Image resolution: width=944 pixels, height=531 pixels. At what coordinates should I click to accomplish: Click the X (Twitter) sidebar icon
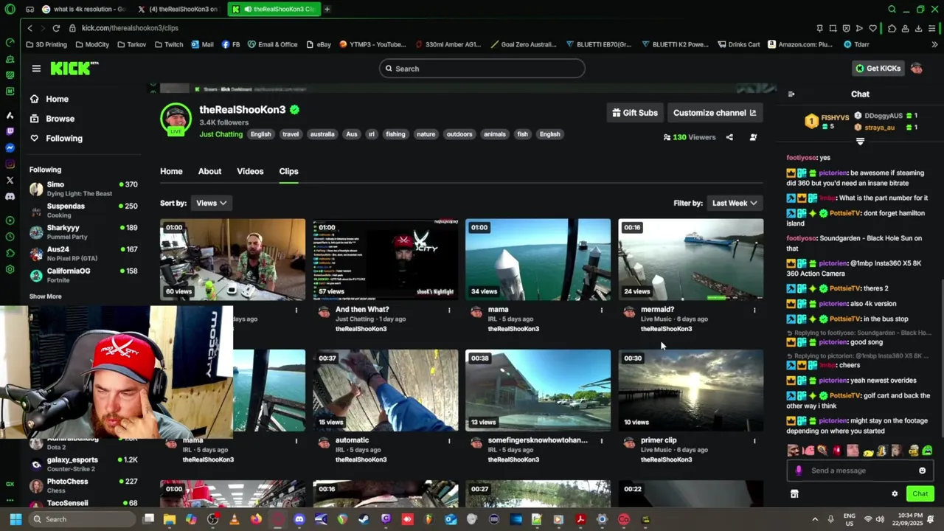(x=10, y=180)
